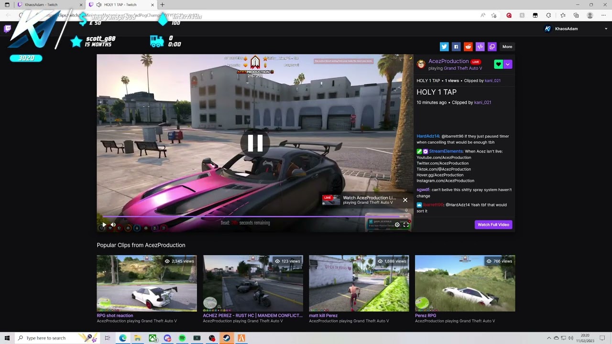Play the clip with the player play button
This screenshot has width=612, height=344.
pos(104,225)
